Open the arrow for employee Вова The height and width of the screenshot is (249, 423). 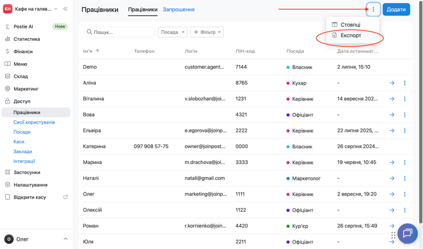coord(392,115)
